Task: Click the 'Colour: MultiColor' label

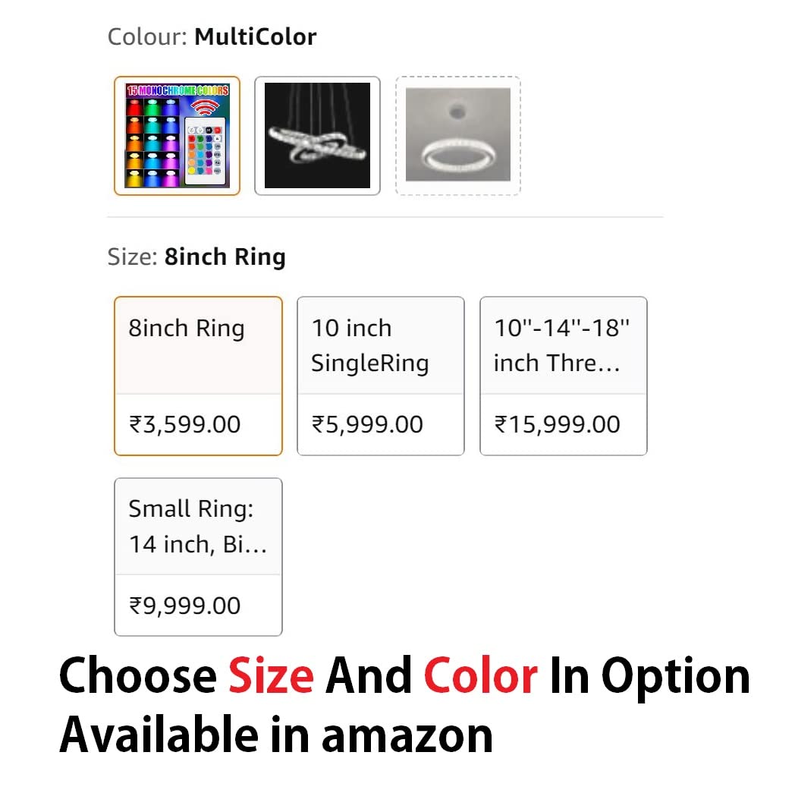Action: 212,36
